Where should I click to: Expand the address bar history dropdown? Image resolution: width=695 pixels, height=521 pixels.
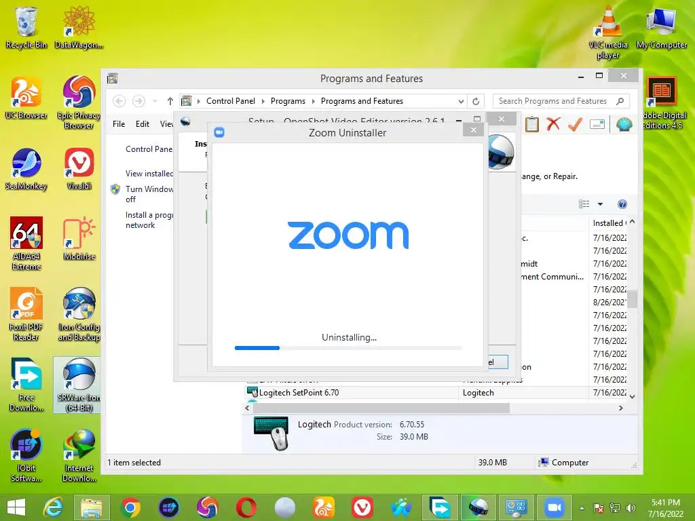pos(461,102)
